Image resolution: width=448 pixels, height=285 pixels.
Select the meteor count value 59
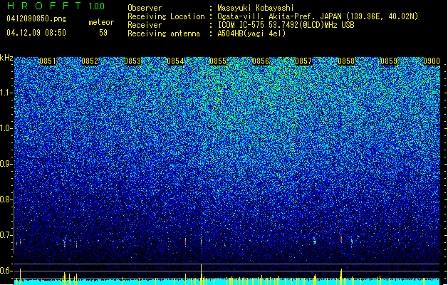[x=103, y=33]
